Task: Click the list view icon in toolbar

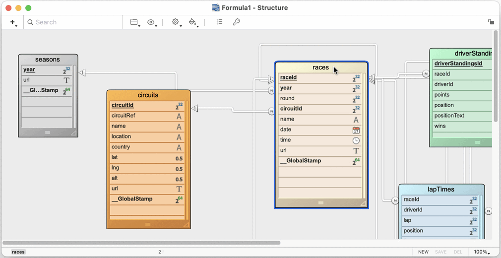Action: (219, 22)
